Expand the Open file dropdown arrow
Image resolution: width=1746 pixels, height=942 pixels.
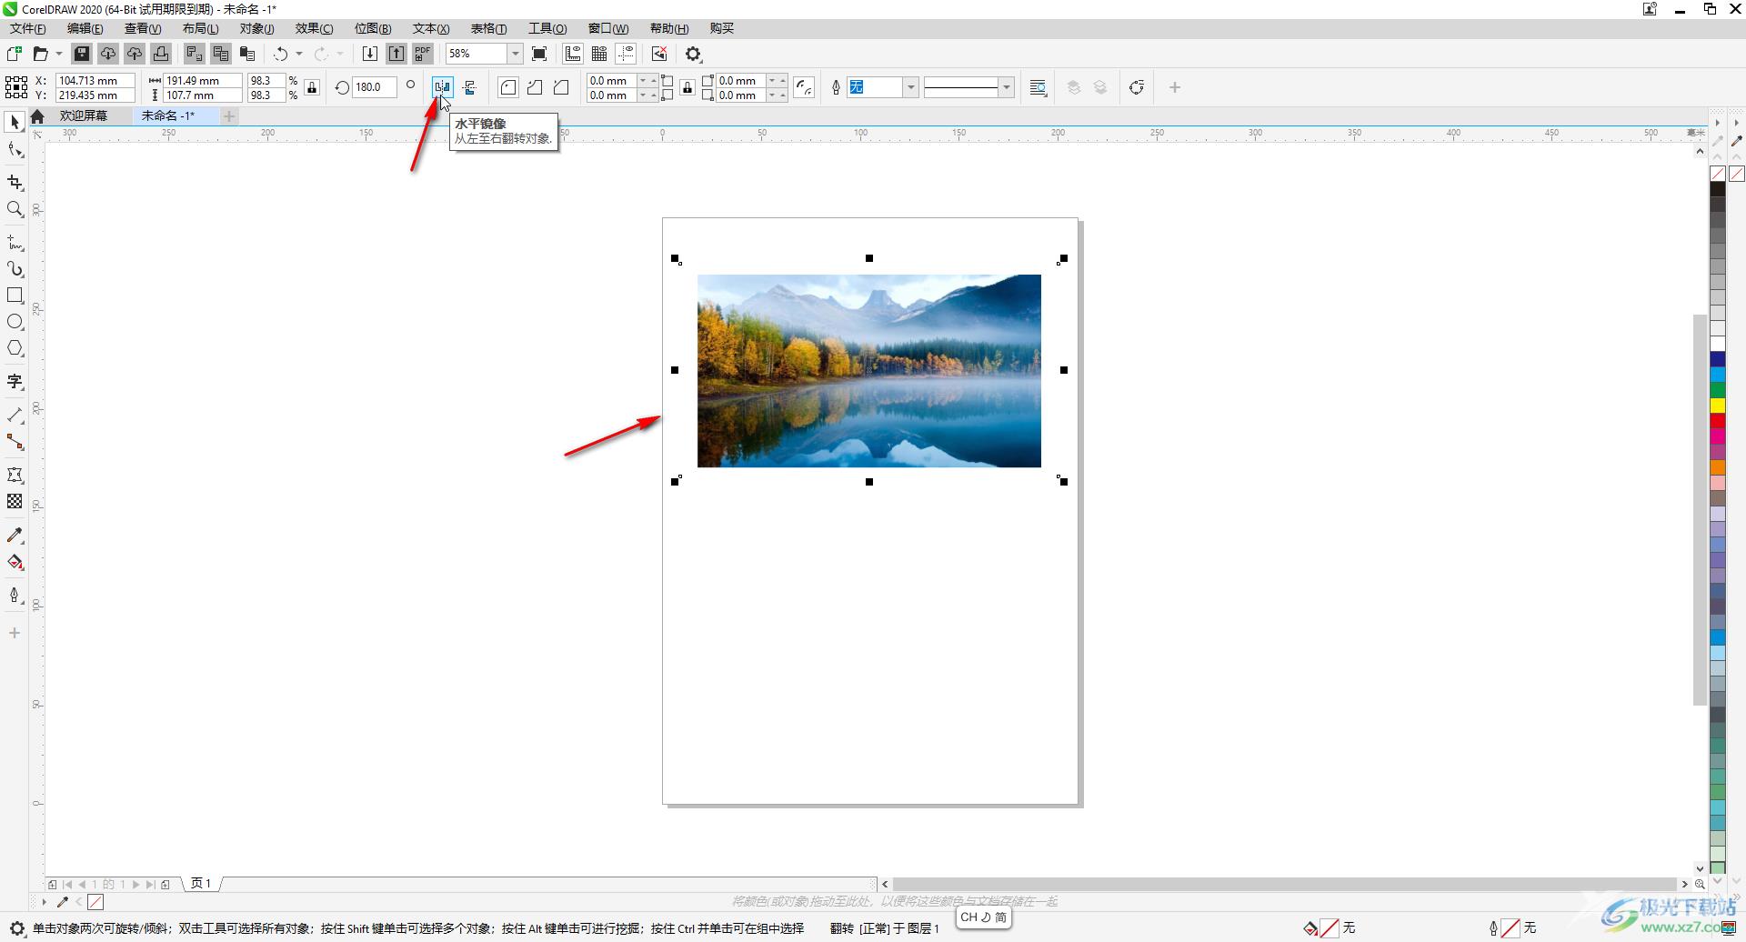tap(59, 54)
